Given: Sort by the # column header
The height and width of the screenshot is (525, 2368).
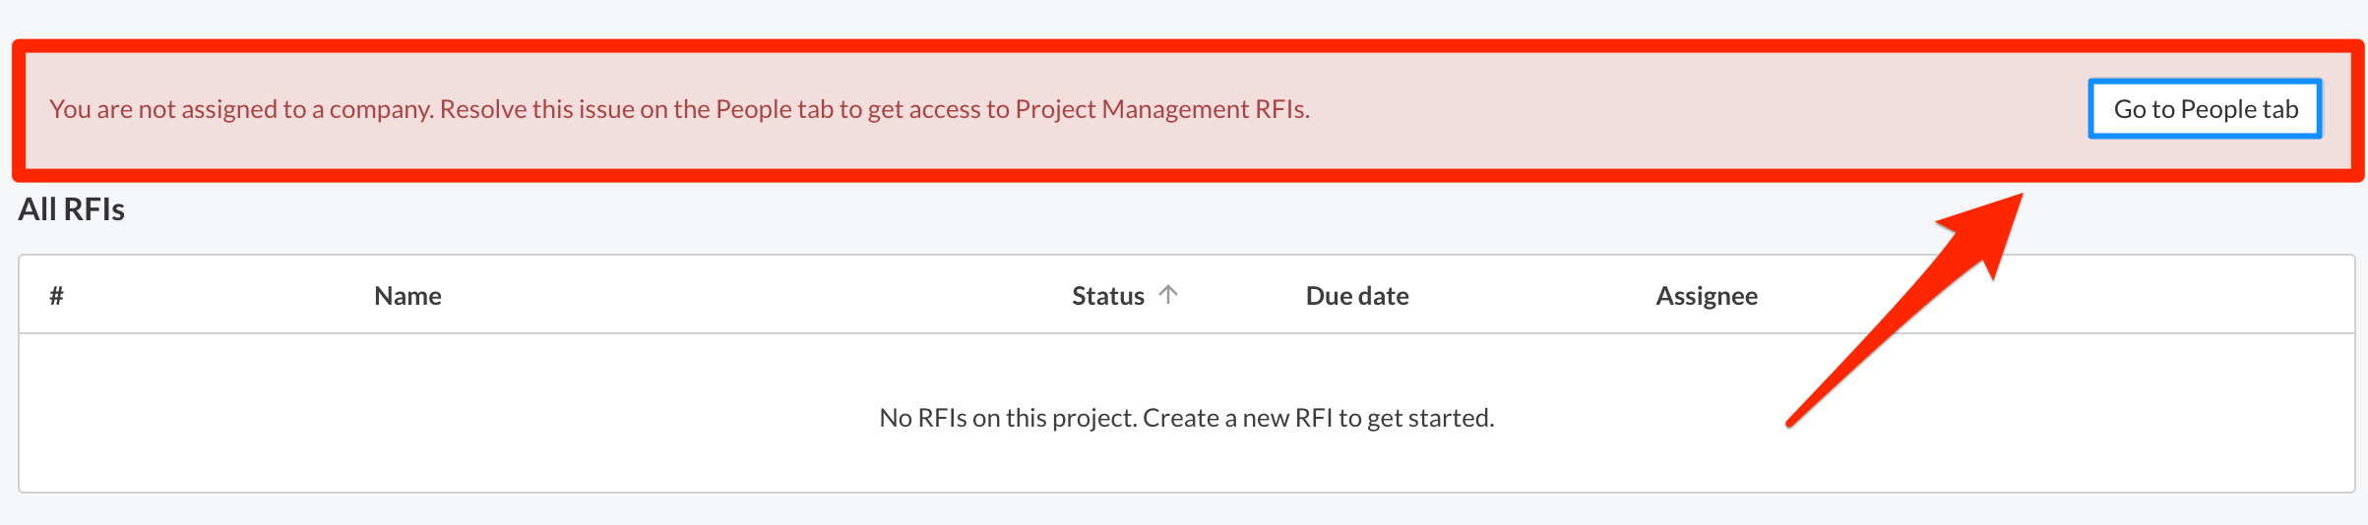Looking at the screenshot, I should click(57, 296).
